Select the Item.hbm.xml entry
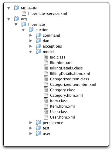 (x=62, y=106)
